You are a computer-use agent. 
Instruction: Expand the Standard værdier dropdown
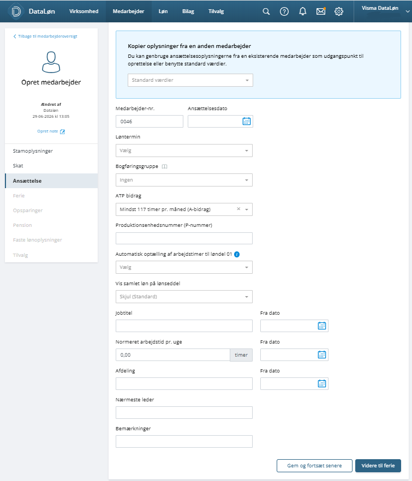[190, 80]
